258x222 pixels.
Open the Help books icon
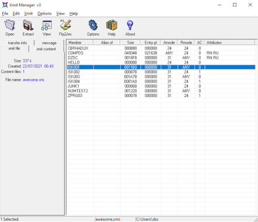(x=111, y=28)
